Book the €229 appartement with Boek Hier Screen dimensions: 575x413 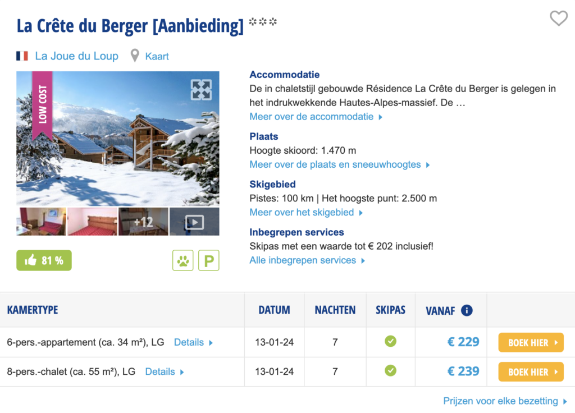(531, 342)
